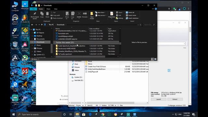
Task: Open the Recycle Bin desktop icon
Action: [x=15, y=45]
